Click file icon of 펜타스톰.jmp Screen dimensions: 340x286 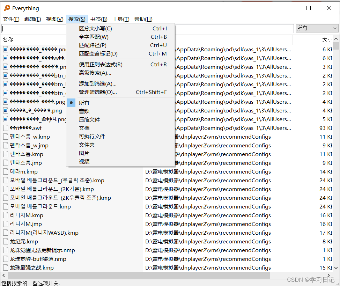pos(6,163)
